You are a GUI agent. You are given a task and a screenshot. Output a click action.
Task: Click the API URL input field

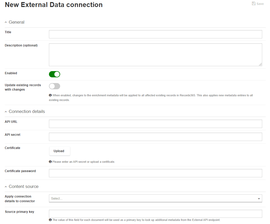[x=155, y=124]
